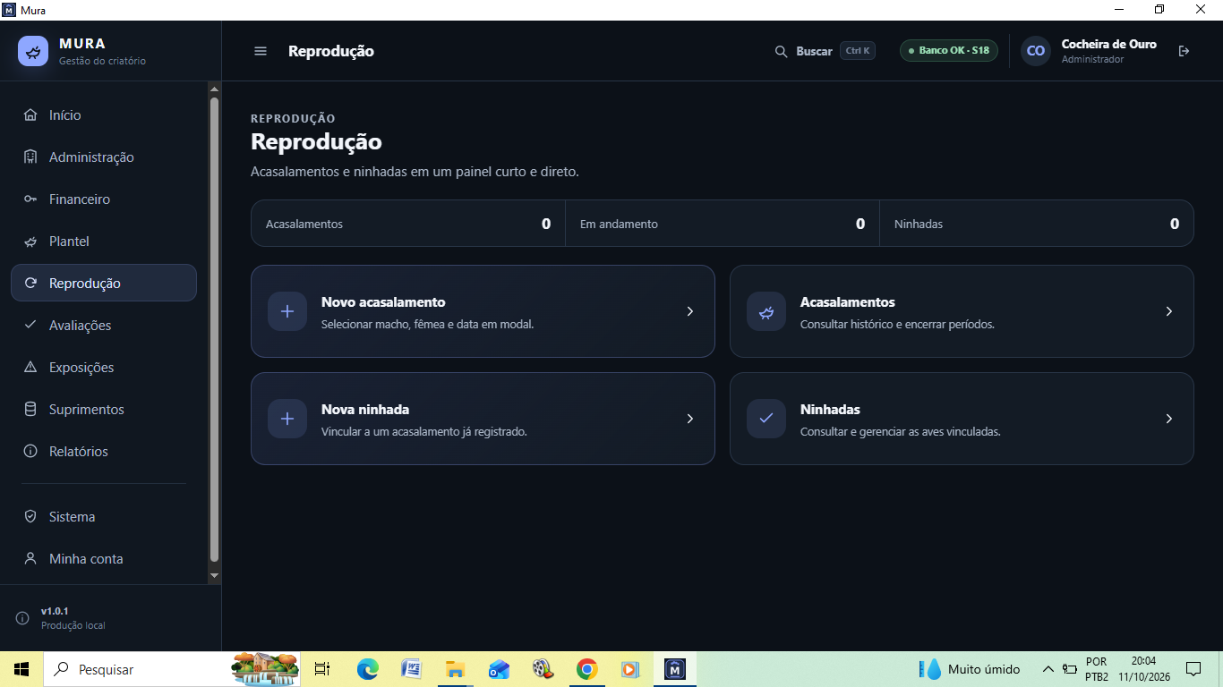Click the Em andamento counter stat
Viewport: 1223px width, 687px height.
(x=723, y=224)
